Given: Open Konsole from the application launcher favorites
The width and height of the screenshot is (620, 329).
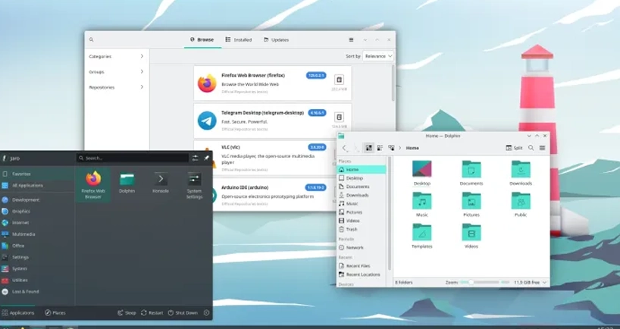Looking at the screenshot, I should coord(161,184).
